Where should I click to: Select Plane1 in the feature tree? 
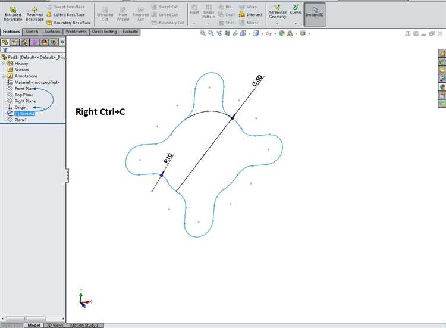point(17,120)
